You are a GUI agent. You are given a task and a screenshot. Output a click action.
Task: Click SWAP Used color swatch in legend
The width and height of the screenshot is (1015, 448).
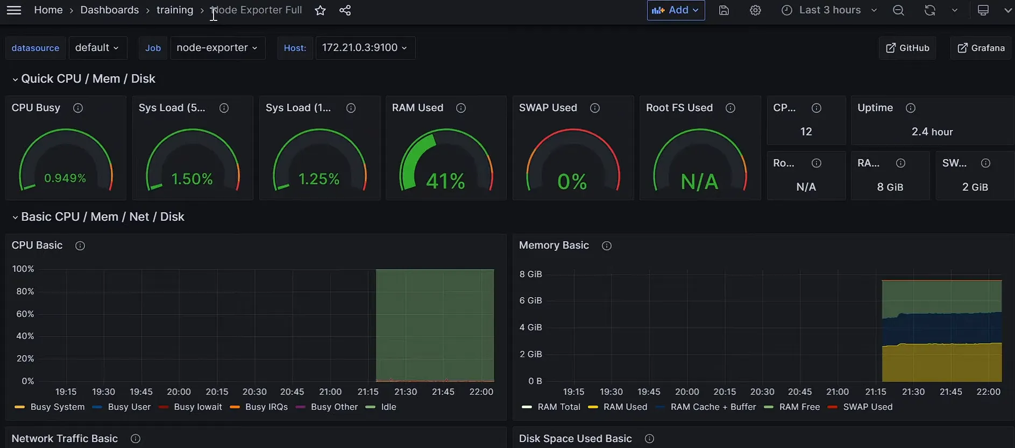point(833,407)
